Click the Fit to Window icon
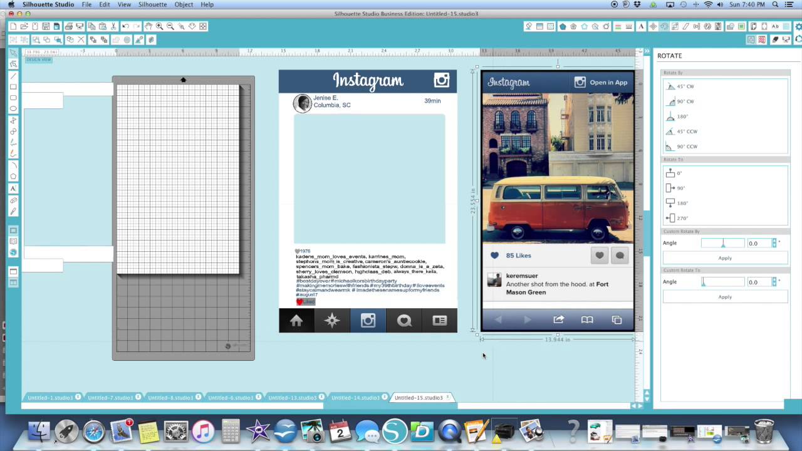This screenshot has width=802, height=451. click(x=202, y=26)
